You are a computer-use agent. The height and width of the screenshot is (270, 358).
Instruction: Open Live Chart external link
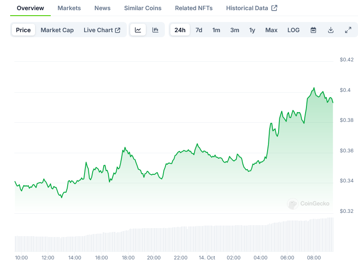(102, 30)
